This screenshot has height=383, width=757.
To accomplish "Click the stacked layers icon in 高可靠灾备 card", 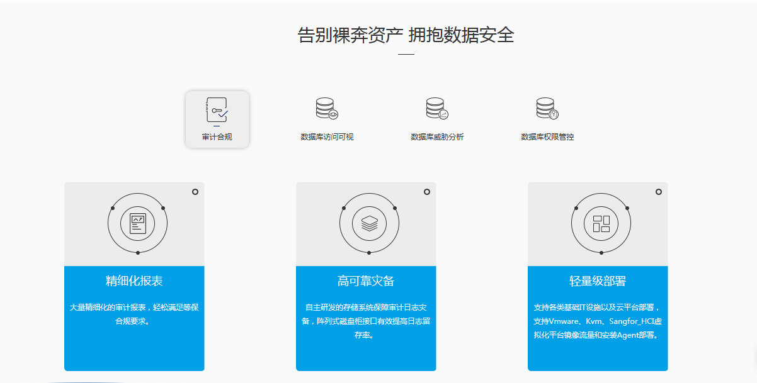I will [369, 224].
